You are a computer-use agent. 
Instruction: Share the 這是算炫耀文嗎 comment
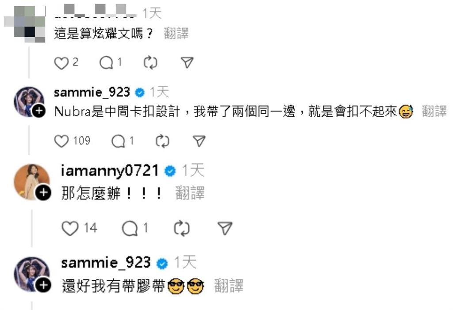tap(187, 62)
